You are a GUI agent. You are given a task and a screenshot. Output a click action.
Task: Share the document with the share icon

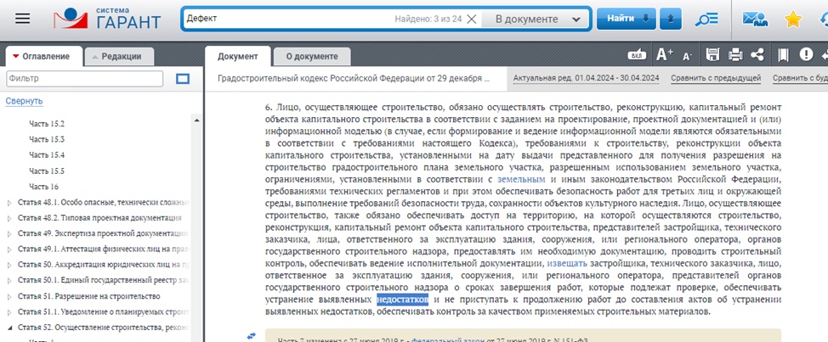coord(757,54)
